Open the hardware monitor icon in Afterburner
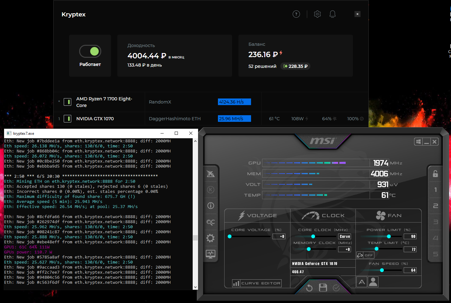The image size is (451, 303). click(211, 254)
